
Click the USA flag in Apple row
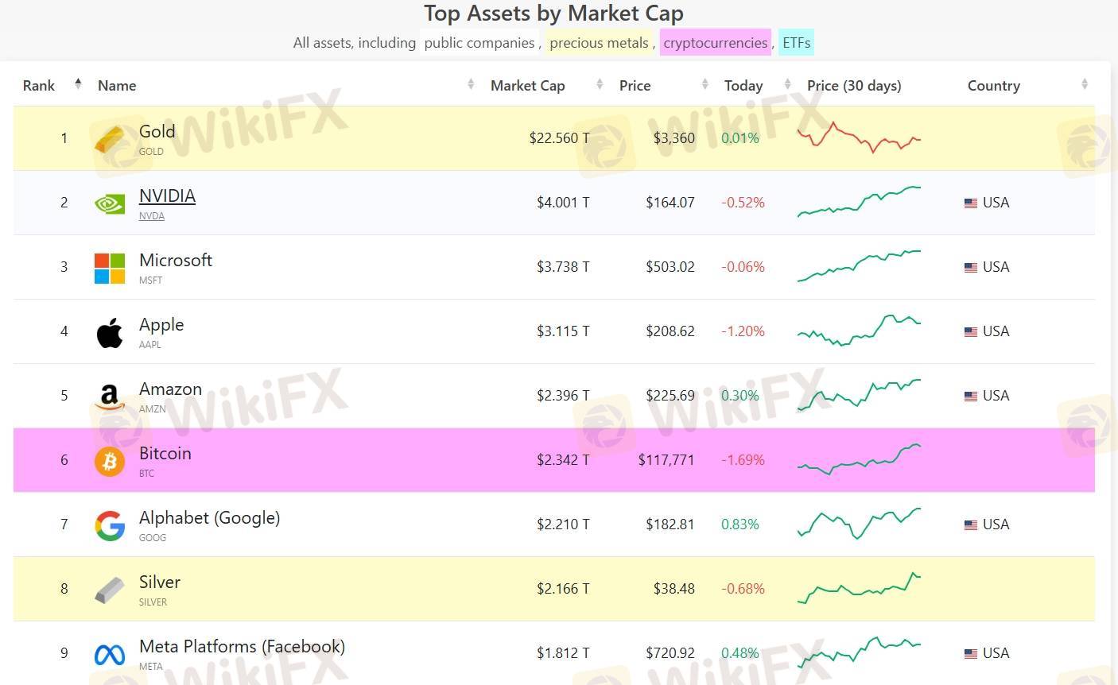click(x=971, y=332)
